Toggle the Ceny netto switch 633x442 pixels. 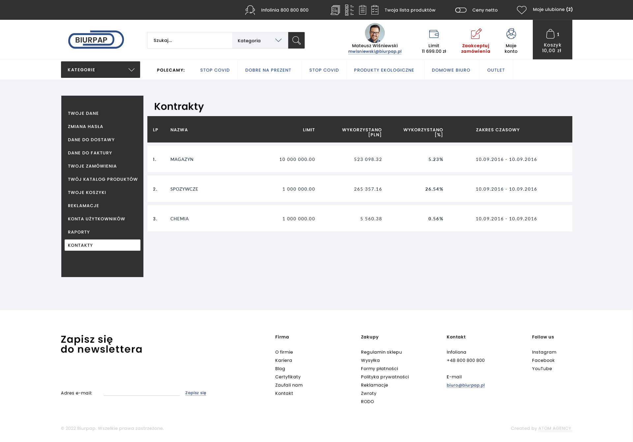461,10
